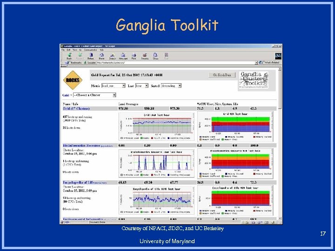Click the padlock icon in the status bar
Image resolution: width=335 pixels, height=251 pixels.
click(x=62, y=222)
